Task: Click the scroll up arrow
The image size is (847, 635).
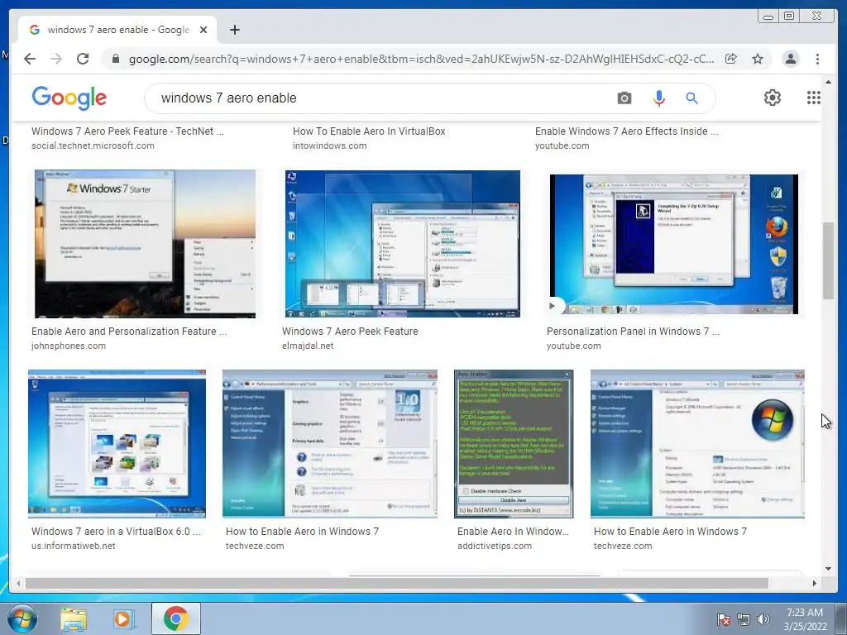Action: pyautogui.click(x=828, y=82)
